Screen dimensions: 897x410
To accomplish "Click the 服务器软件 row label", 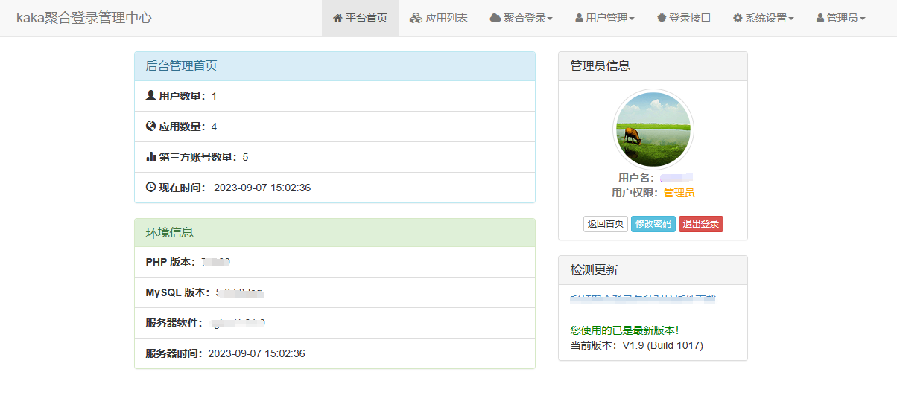I will tap(174, 323).
